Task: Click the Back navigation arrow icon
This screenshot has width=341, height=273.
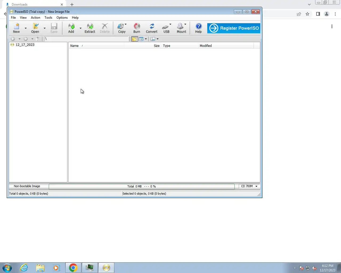Action: [13, 39]
